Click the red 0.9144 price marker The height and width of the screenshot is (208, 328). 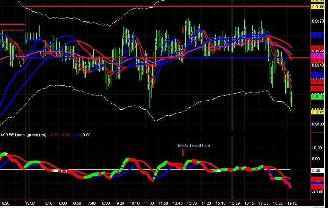click(x=318, y=60)
